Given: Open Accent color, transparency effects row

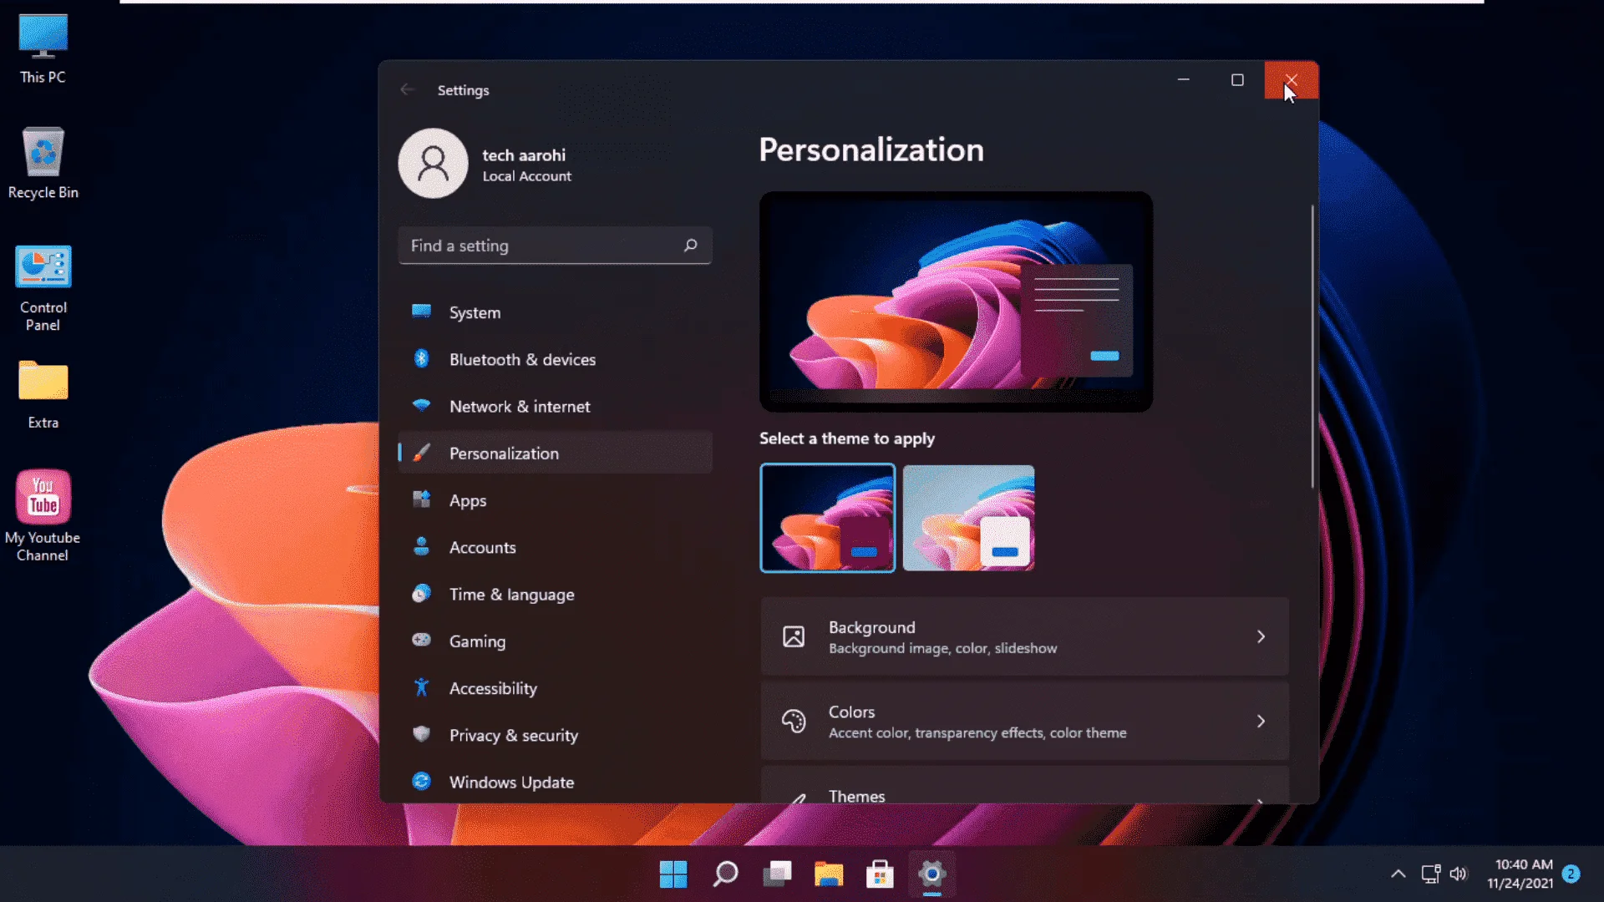Looking at the screenshot, I should [1024, 721].
